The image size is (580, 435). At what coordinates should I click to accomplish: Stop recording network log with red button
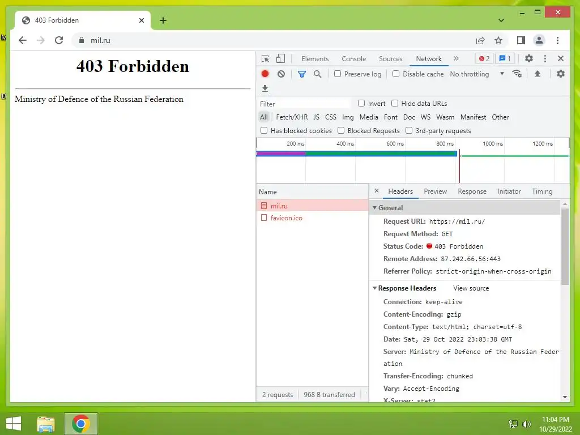(x=265, y=74)
